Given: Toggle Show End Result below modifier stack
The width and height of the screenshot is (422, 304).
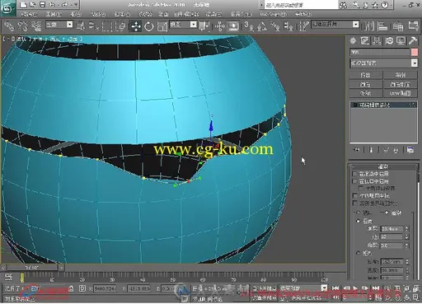Looking at the screenshot, I should point(371,150).
